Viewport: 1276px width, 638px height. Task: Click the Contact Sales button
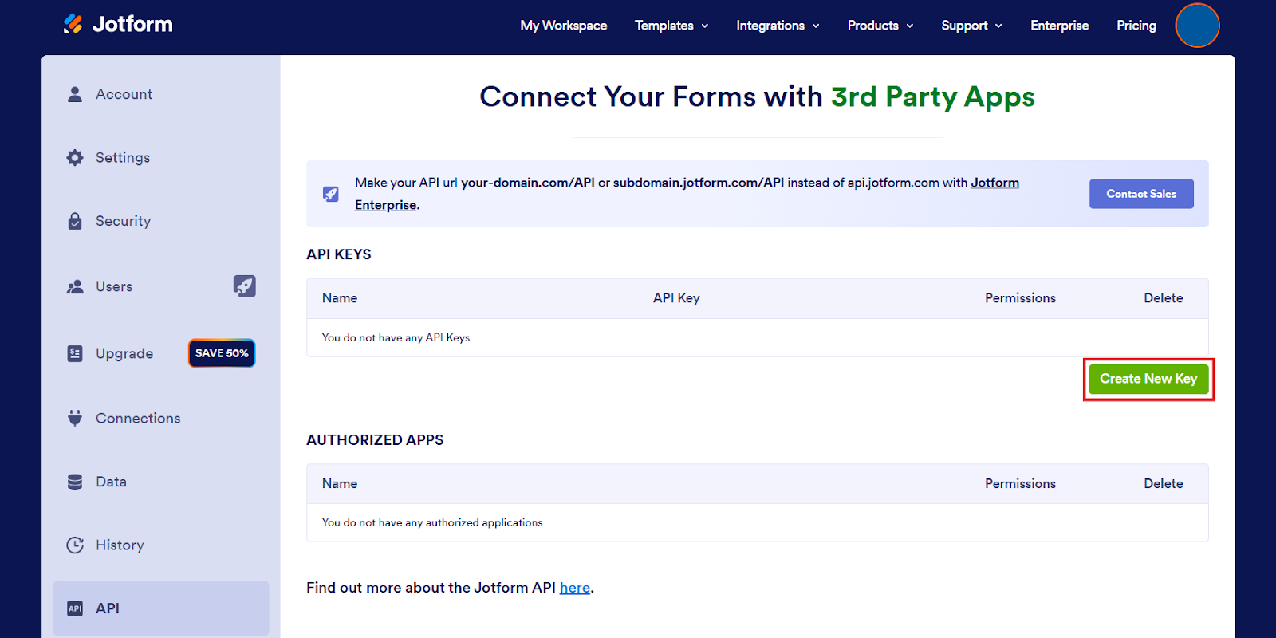pyautogui.click(x=1141, y=194)
